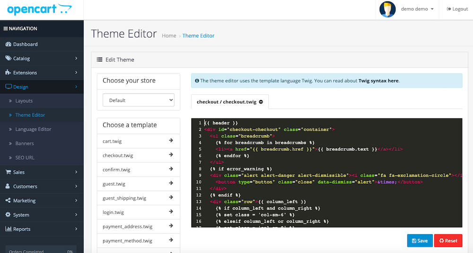
Task: Expand the Catalog menu chevron
Action: [76, 58]
